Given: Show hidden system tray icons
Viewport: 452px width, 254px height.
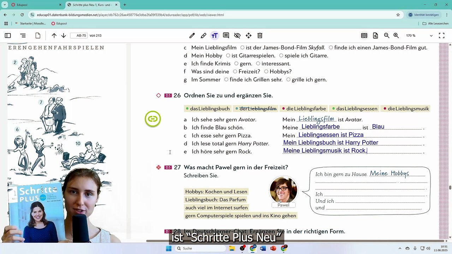Looking at the screenshot, I should click(400, 248).
